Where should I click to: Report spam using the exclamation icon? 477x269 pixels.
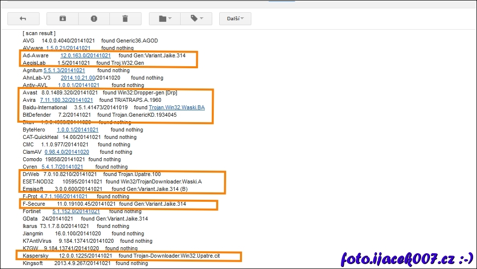94,19
